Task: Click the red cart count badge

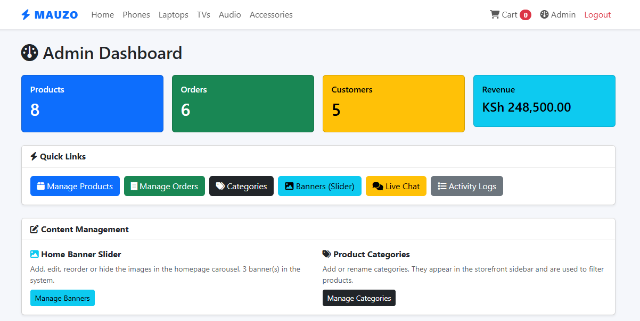Action: point(526,15)
